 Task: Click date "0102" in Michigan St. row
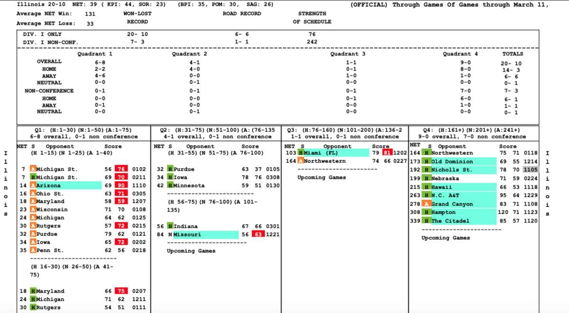tap(139, 169)
